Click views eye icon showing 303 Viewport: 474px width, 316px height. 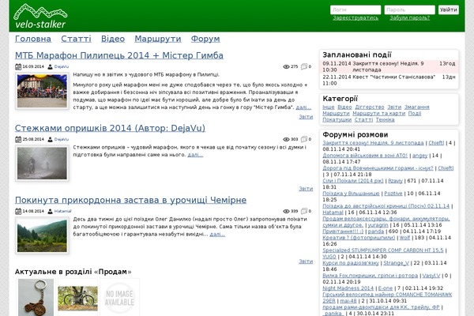286,139
